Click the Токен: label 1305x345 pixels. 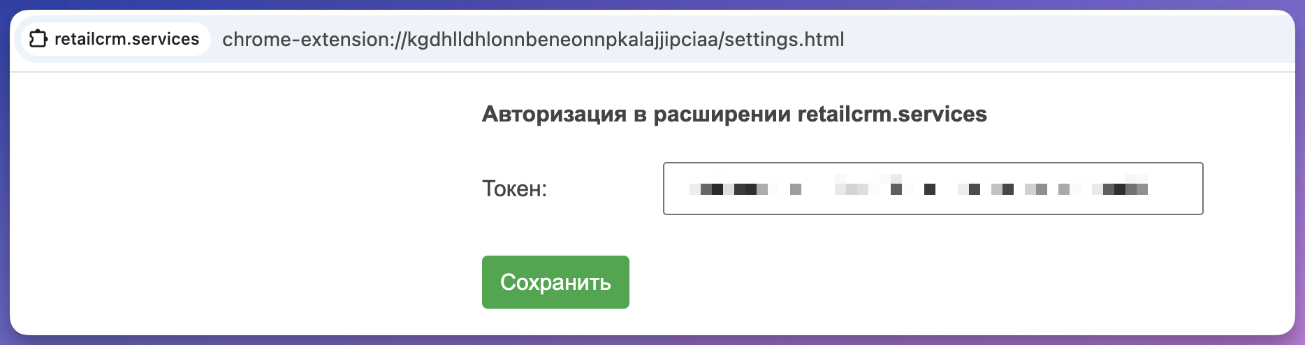[515, 189]
